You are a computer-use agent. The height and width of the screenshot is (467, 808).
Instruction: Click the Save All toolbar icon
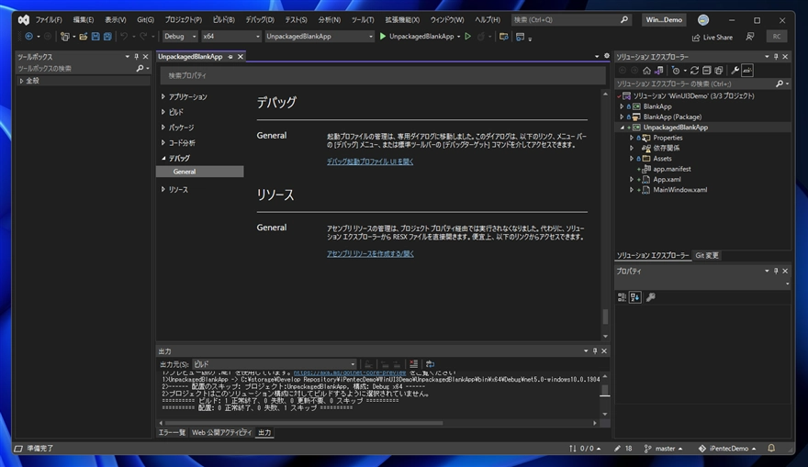pyautogui.click(x=107, y=36)
